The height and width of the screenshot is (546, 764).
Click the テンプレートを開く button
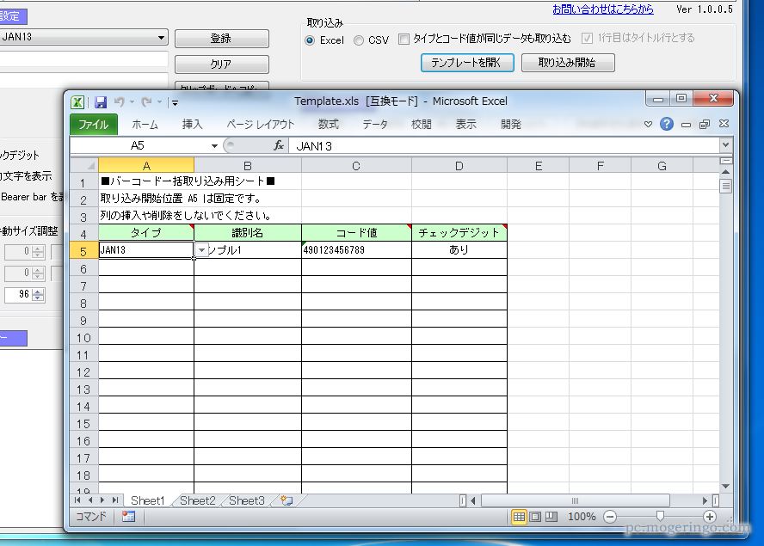(467, 63)
